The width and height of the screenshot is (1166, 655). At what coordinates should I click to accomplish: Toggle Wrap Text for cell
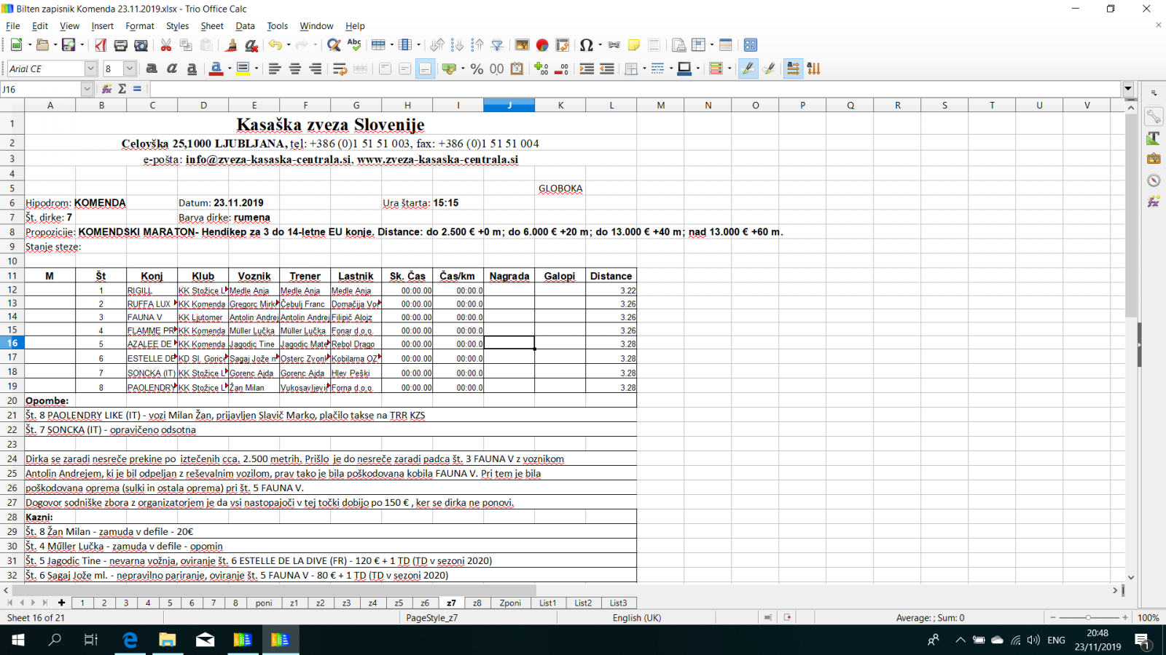coord(340,68)
